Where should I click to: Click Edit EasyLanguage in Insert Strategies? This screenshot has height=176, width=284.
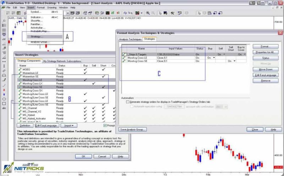point(47,126)
